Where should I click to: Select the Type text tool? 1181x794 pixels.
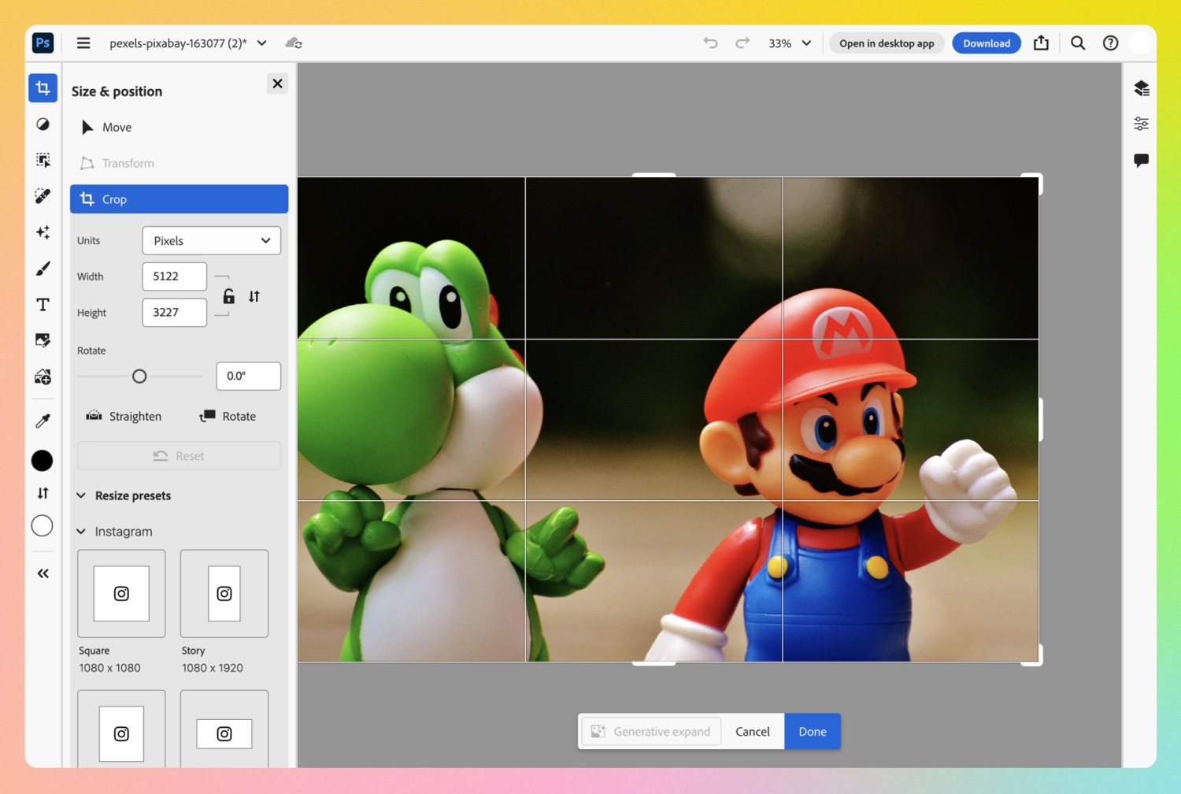tap(43, 305)
